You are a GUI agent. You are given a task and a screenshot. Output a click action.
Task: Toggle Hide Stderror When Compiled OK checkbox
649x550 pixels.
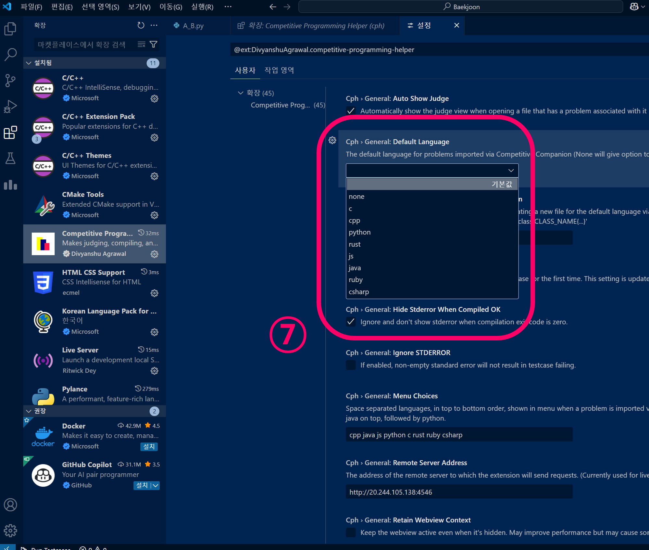351,322
